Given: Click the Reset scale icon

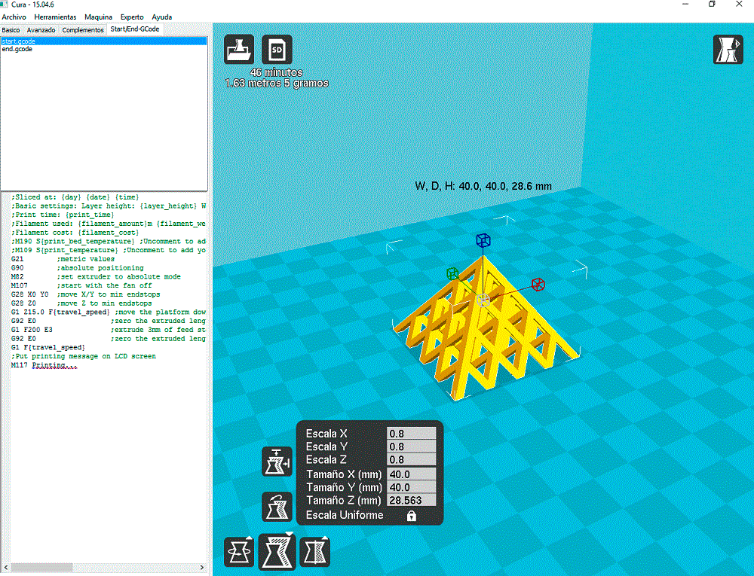Looking at the screenshot, I should (277, 507).
